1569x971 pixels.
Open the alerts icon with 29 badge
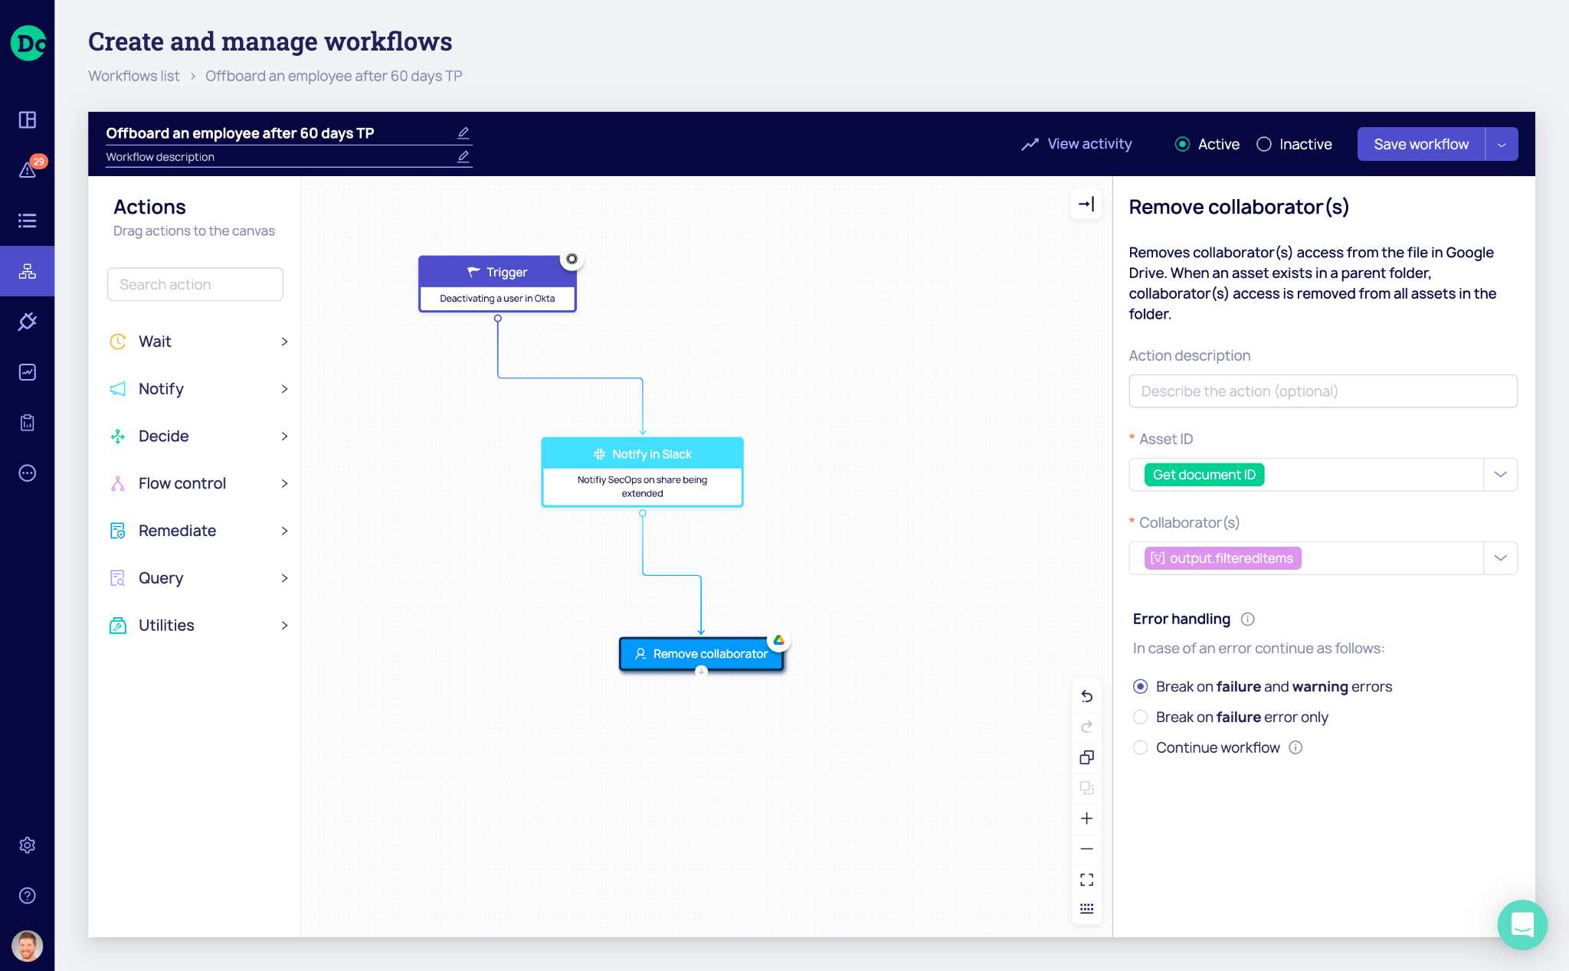point(28,170)
